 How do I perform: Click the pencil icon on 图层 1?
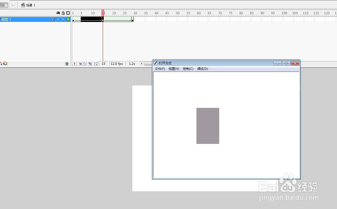point(53,19)
